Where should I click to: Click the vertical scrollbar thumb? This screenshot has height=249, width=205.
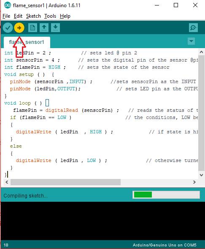201,113
